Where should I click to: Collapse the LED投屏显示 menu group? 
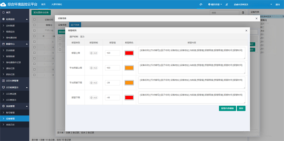(27, 87)
